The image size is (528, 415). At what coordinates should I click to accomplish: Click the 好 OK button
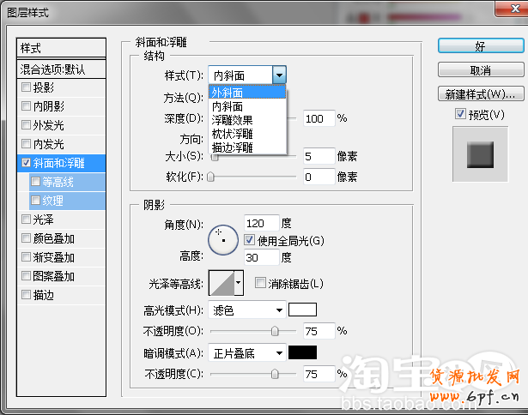click(x=480, y=45)
